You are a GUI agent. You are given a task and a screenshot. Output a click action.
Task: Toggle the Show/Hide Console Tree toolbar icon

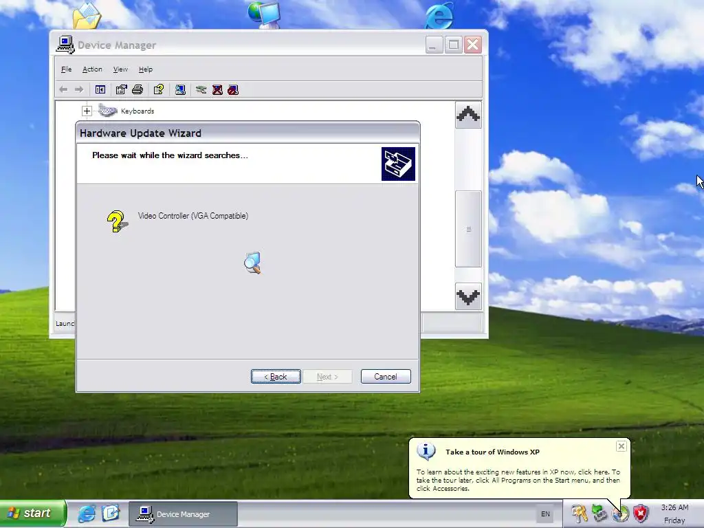(100, 90)
